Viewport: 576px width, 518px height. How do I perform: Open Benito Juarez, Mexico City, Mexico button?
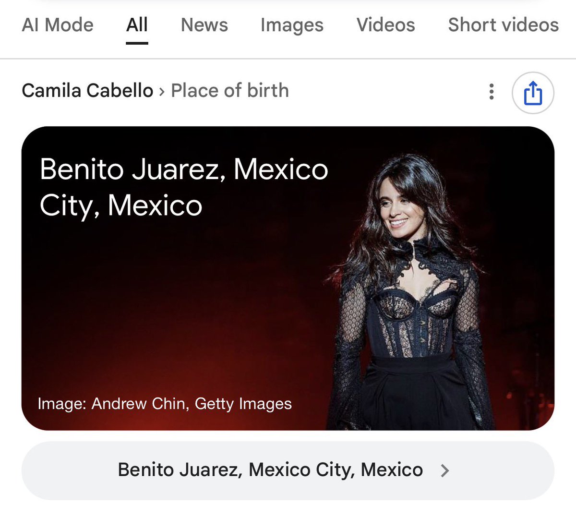pyautogui.click(x=288, y=470)
